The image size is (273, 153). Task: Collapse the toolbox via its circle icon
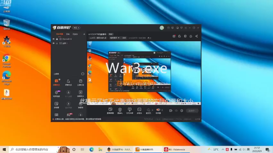pyautogui.click(x=83, y=74)
